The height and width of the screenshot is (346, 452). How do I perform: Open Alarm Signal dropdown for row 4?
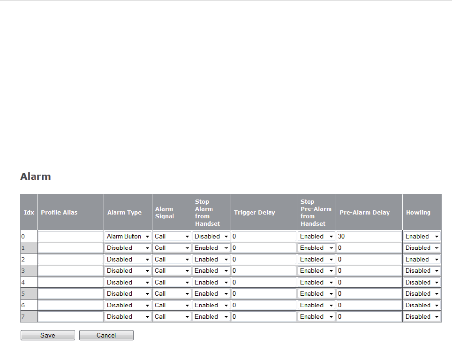click(x=172, y=282)
